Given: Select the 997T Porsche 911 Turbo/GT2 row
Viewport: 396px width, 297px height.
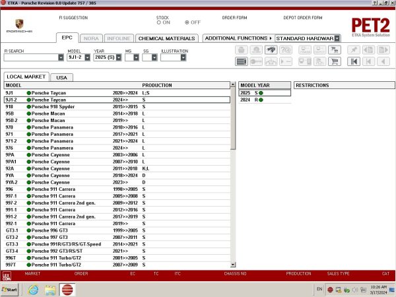Looking at the screenshot, I should tap(117, 265).
